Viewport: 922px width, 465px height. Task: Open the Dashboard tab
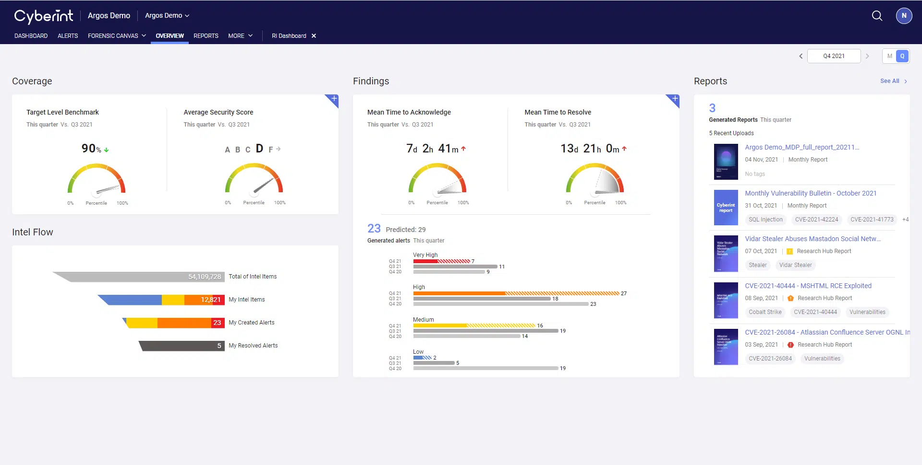point(31,35)
